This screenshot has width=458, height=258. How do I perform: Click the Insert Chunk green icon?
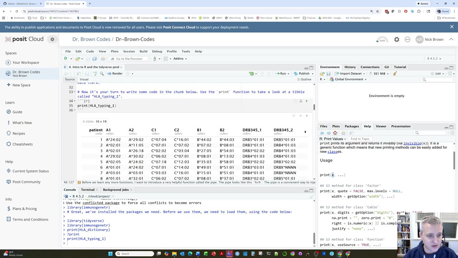pyautogui.click(x=252, y=73)
